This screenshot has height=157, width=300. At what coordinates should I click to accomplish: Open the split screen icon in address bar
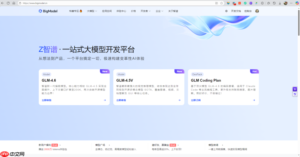[x=216, y=3]
